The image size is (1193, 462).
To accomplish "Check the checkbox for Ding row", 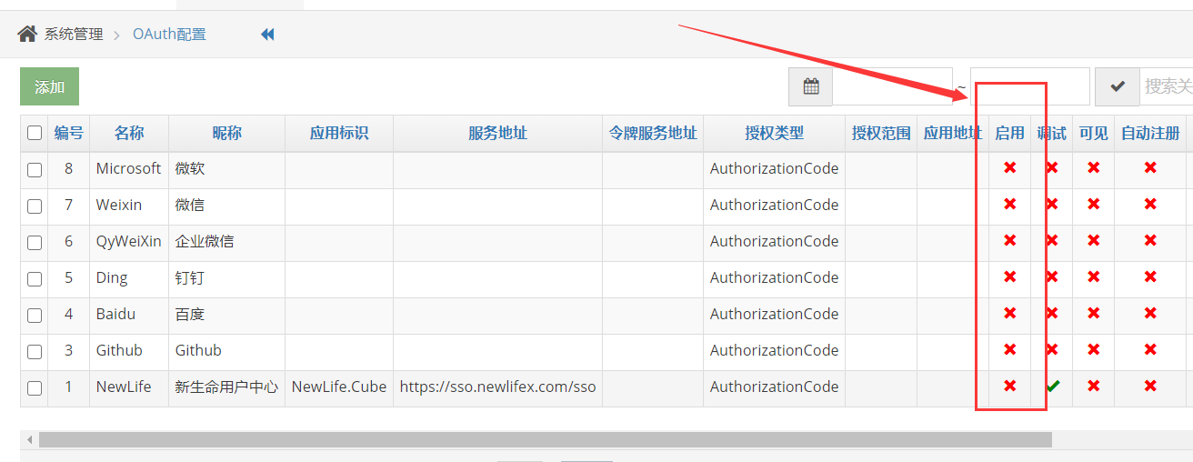I will tap(35, 279).
